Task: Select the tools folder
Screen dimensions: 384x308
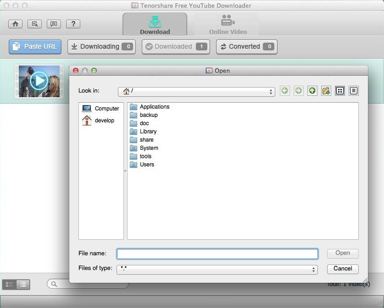Action: point(141,156)
